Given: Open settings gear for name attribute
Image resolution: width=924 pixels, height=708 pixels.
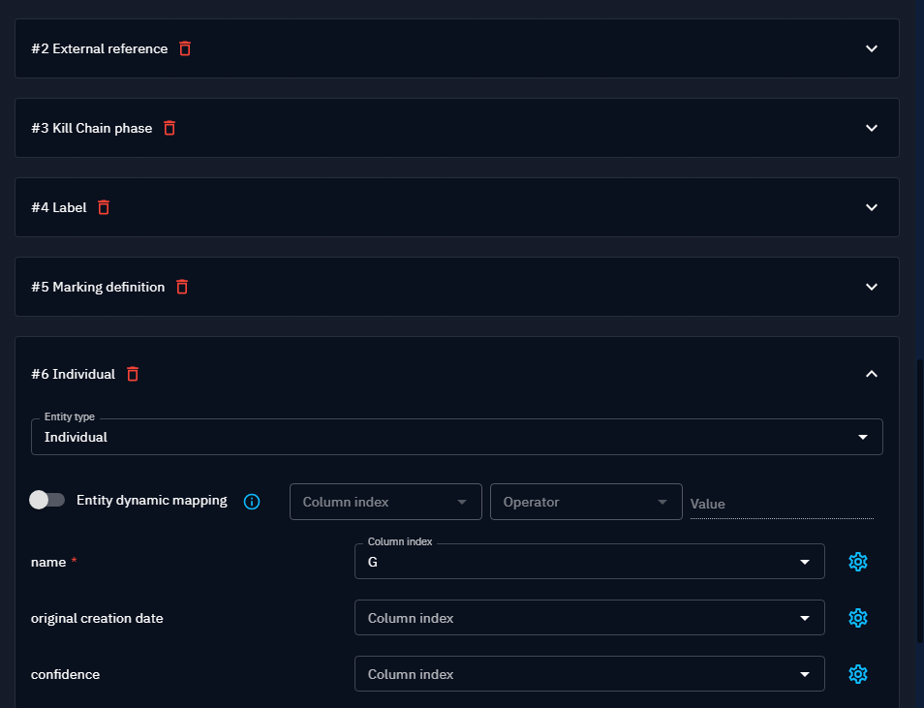Looking at the screenshot, I should (x=857, y=562).
